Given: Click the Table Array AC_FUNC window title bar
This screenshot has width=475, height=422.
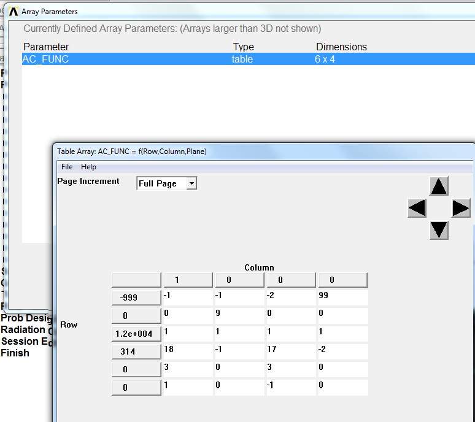Looking at the screenshot, I should click(263, 152).
